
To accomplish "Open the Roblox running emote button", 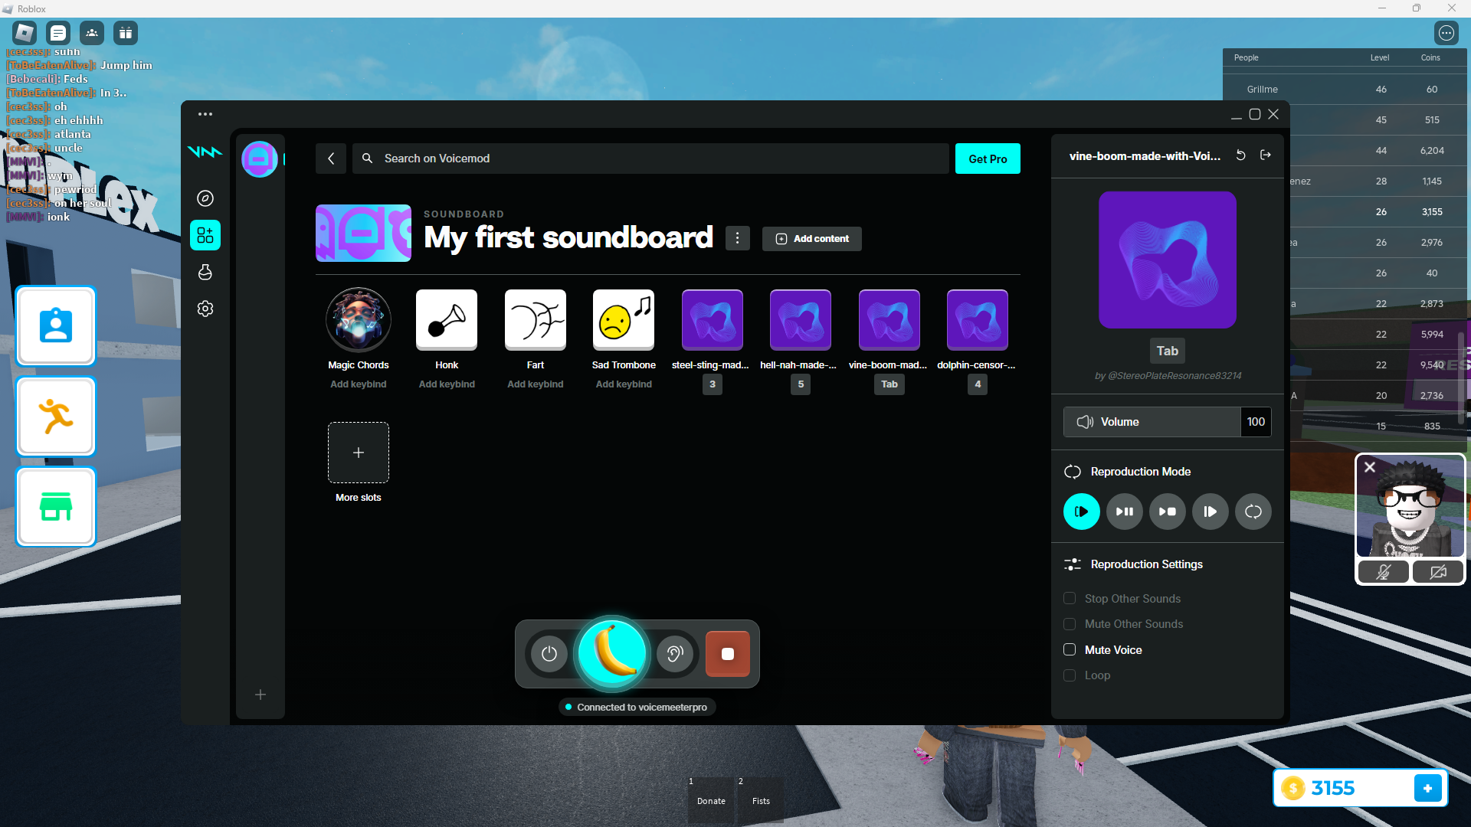I will [x=56, y=417].
